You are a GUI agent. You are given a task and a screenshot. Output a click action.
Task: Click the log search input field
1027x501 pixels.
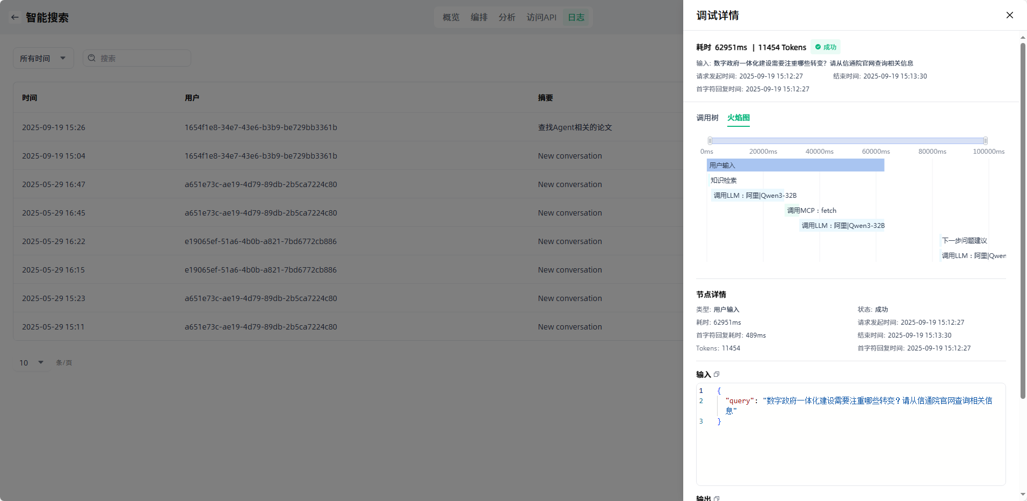tap(142, 58)
